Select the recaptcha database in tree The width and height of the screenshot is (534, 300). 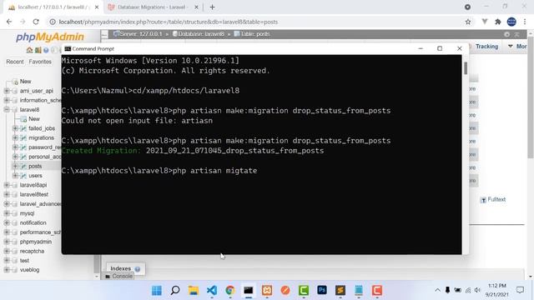tap(32, 251)
